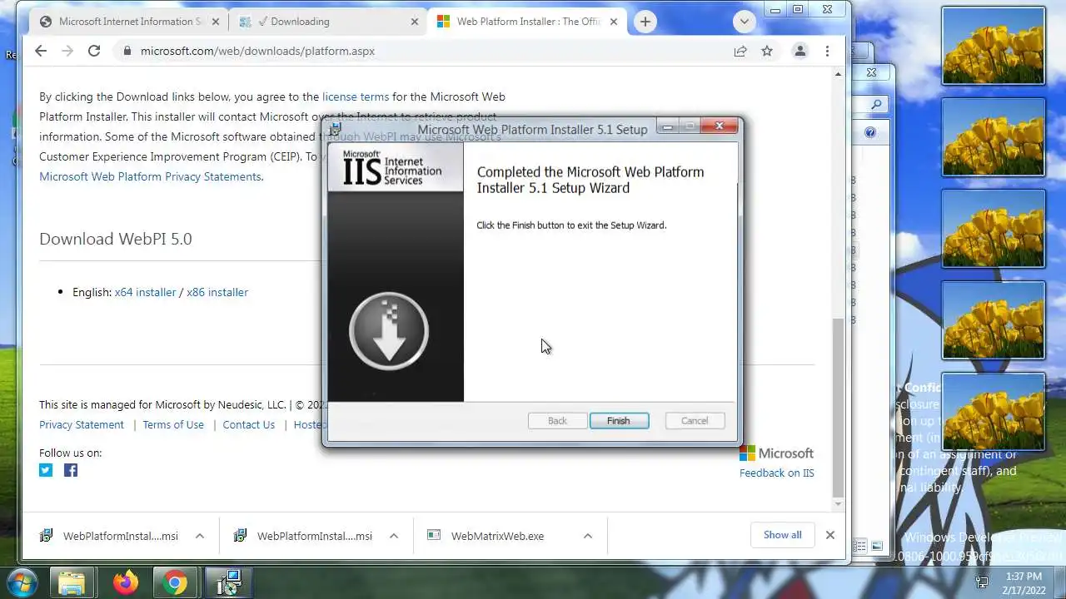Select the third tulip thumbnail on the desktop
Image resolution: width=1066 pixels, height=599 pixels.
point(993,229)
